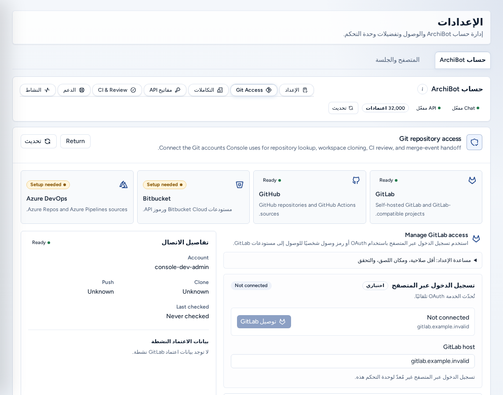Screen dimensions: 503x395
Task: Click the building icon in التكاملات tab
Action: (220, 90)
